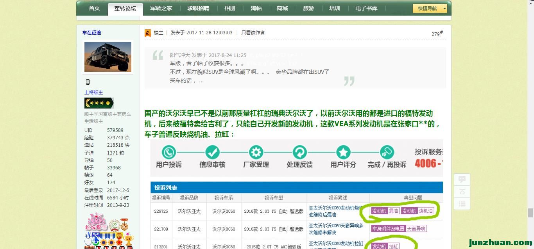Click the 只看该作者 link
534x249 pixels.
253,33
